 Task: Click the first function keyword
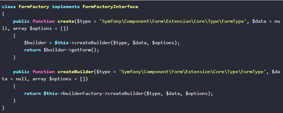(44, 21)
